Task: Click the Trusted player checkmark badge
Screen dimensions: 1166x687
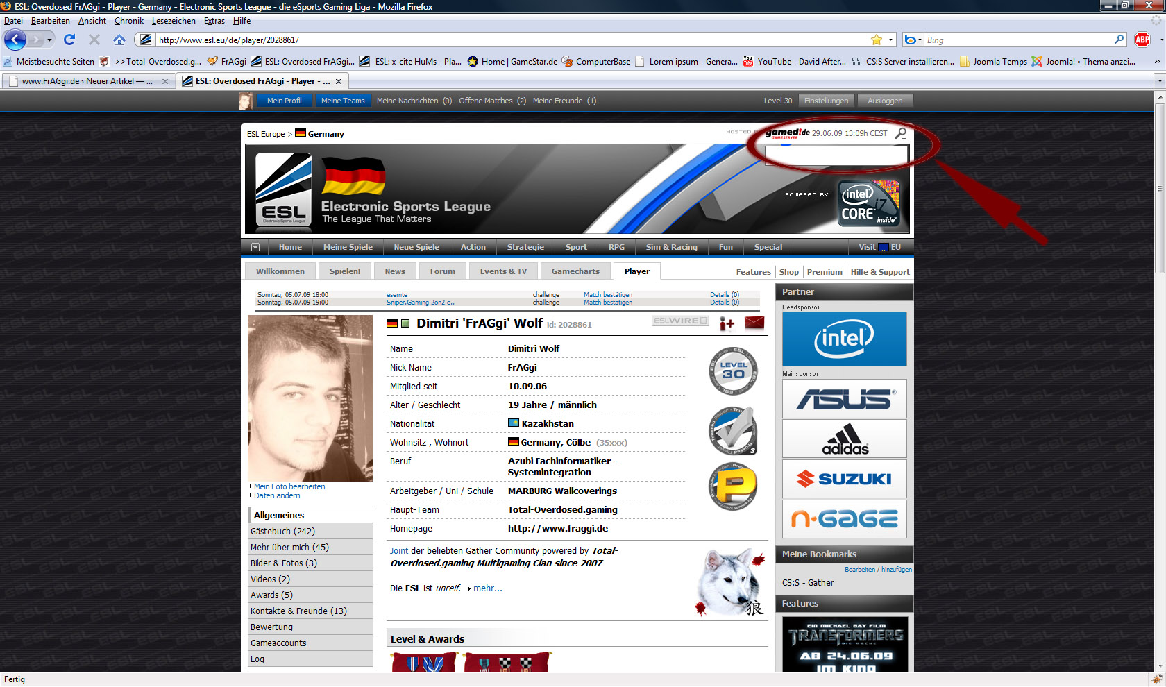Action: click(x=733, y=431)
